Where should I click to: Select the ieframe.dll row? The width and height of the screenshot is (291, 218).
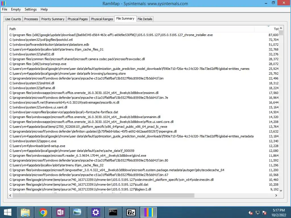(x=144, y=88)
